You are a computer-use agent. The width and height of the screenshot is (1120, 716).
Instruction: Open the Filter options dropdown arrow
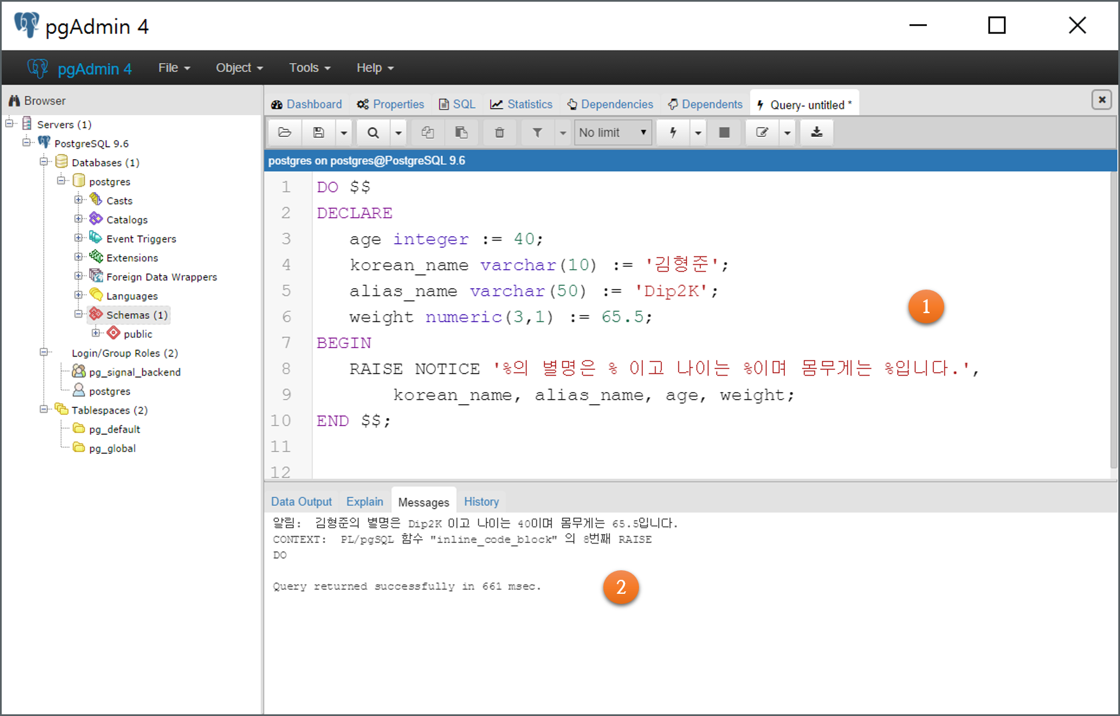(x=563, y=132)
